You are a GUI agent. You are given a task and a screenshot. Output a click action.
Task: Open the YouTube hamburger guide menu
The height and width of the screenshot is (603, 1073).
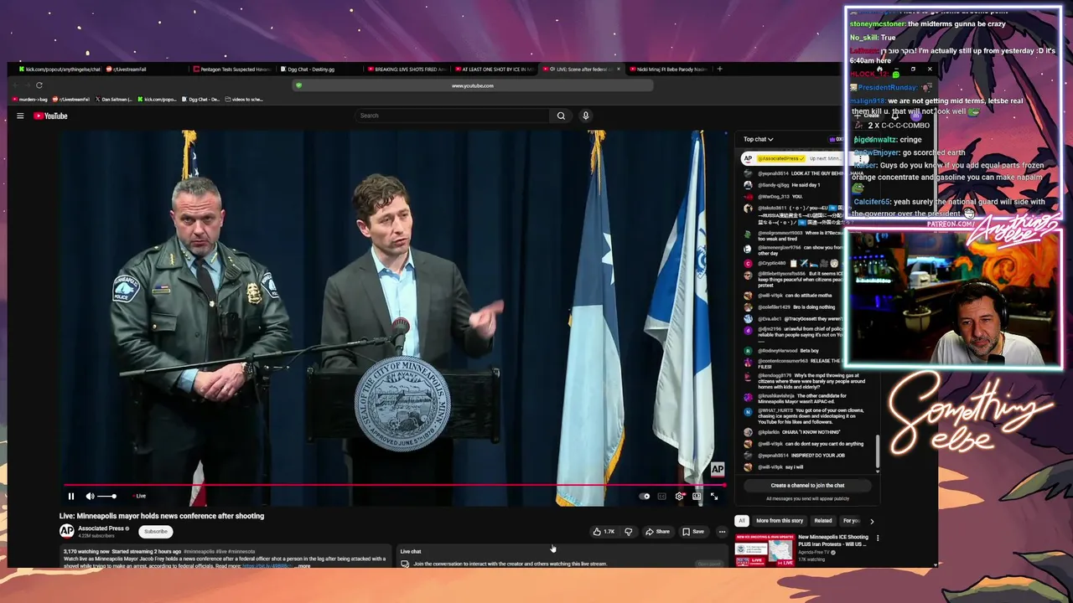pyautogui.click(x=20, y=116)
